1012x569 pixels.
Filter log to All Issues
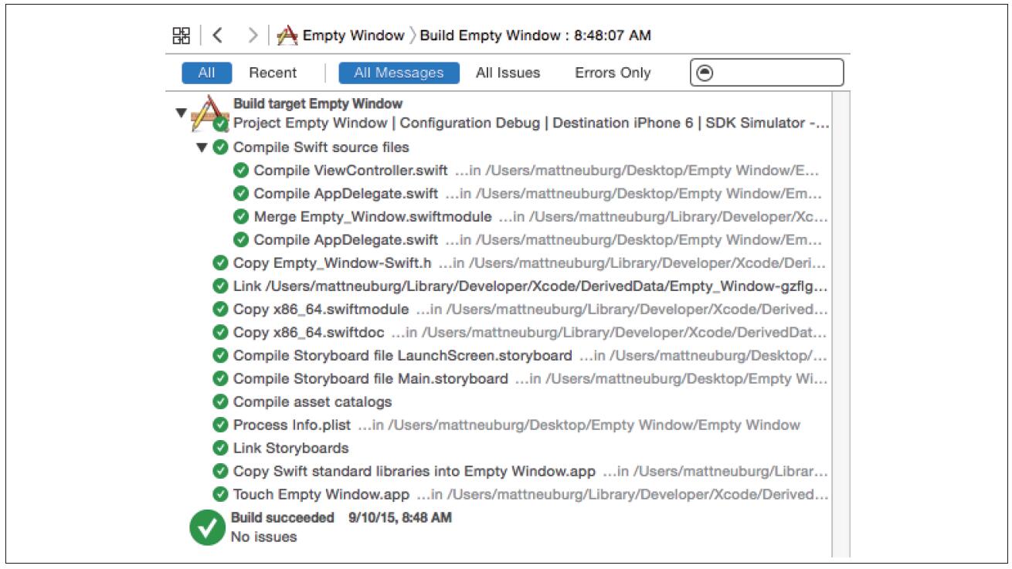[x=508, y=73]
